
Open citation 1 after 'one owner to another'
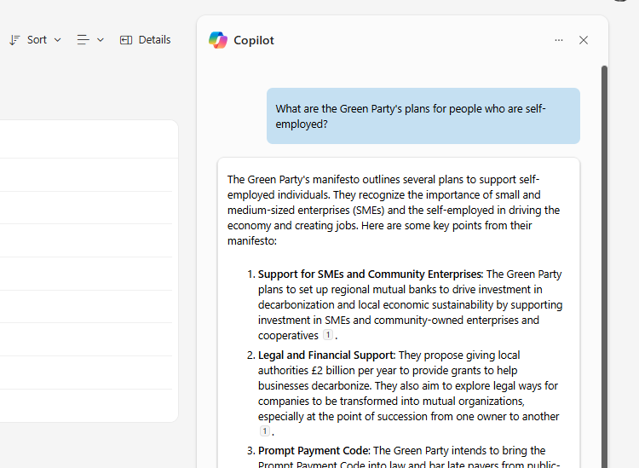[264, 430]
